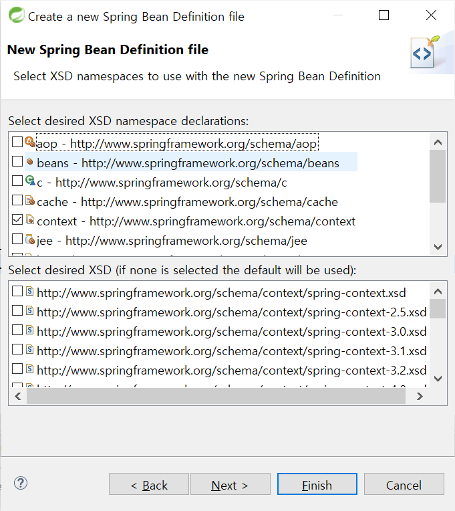This screenshot has width=455, height=511.
Task: Click the Spring leaf icon in title bar
Action: tap(16, 15)
